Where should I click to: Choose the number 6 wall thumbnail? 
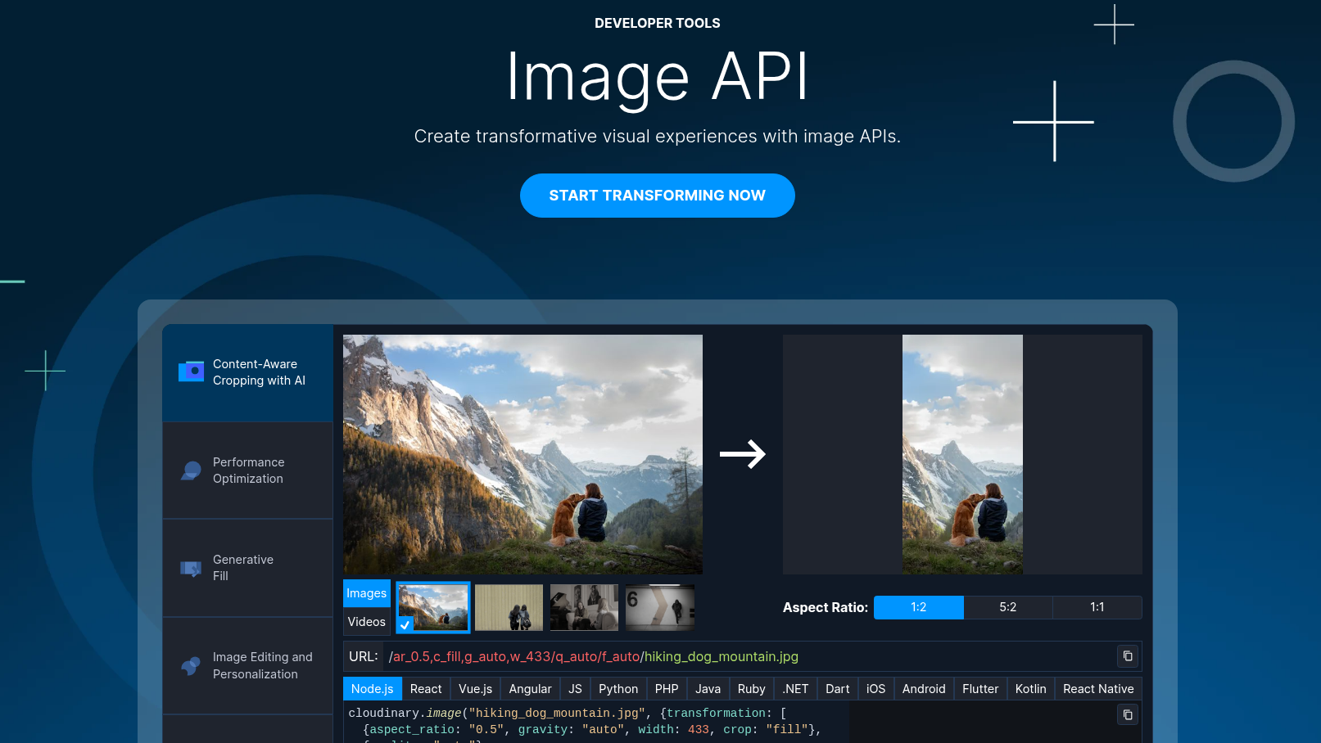click(660, 607)
